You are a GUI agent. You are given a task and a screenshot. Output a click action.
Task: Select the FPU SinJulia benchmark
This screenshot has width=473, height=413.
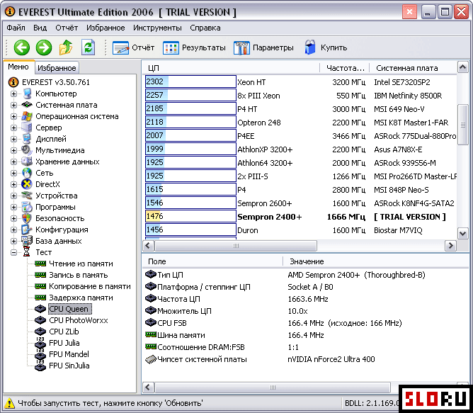69,366
